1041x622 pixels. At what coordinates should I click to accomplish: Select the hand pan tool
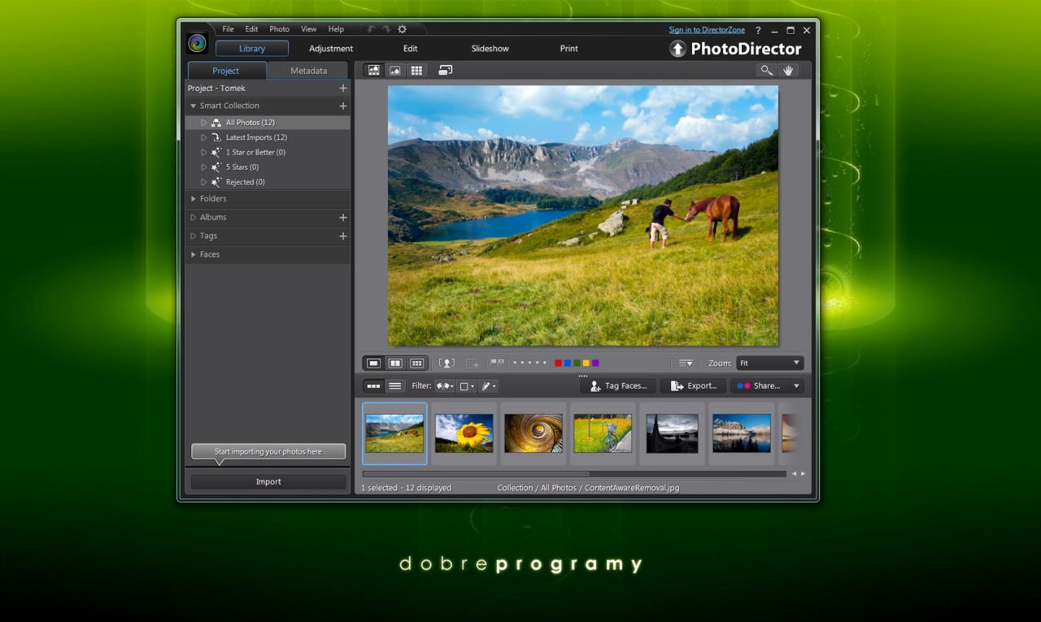pyautogui.click(x=787, y=71)
